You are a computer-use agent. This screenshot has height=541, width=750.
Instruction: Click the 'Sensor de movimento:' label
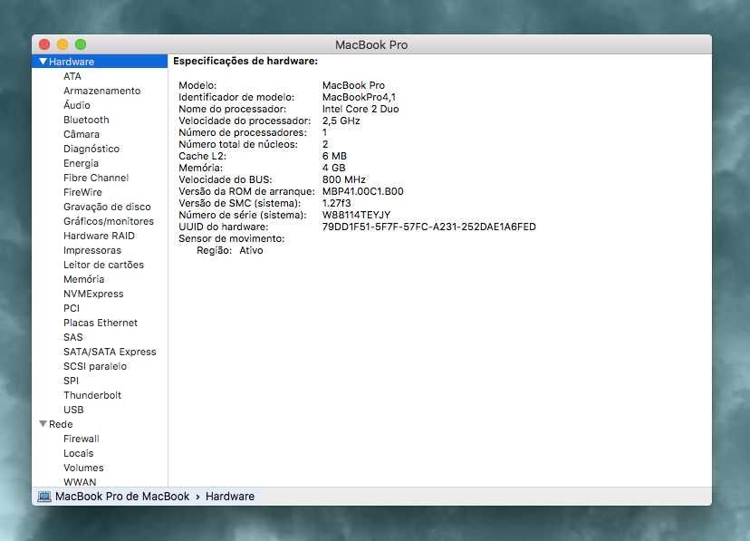[232, 238]
